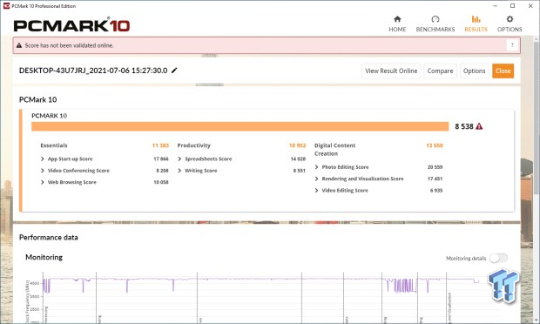
Task: Click the orange PCMark 10 score bar
Action: tap(240, 126)
